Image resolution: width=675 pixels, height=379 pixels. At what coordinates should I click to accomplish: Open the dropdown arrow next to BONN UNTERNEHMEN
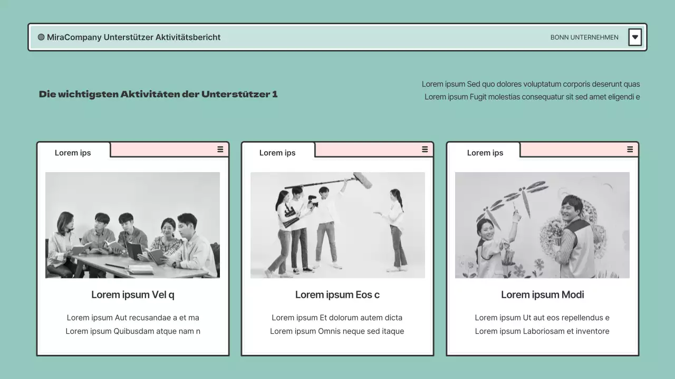(635, 37)
